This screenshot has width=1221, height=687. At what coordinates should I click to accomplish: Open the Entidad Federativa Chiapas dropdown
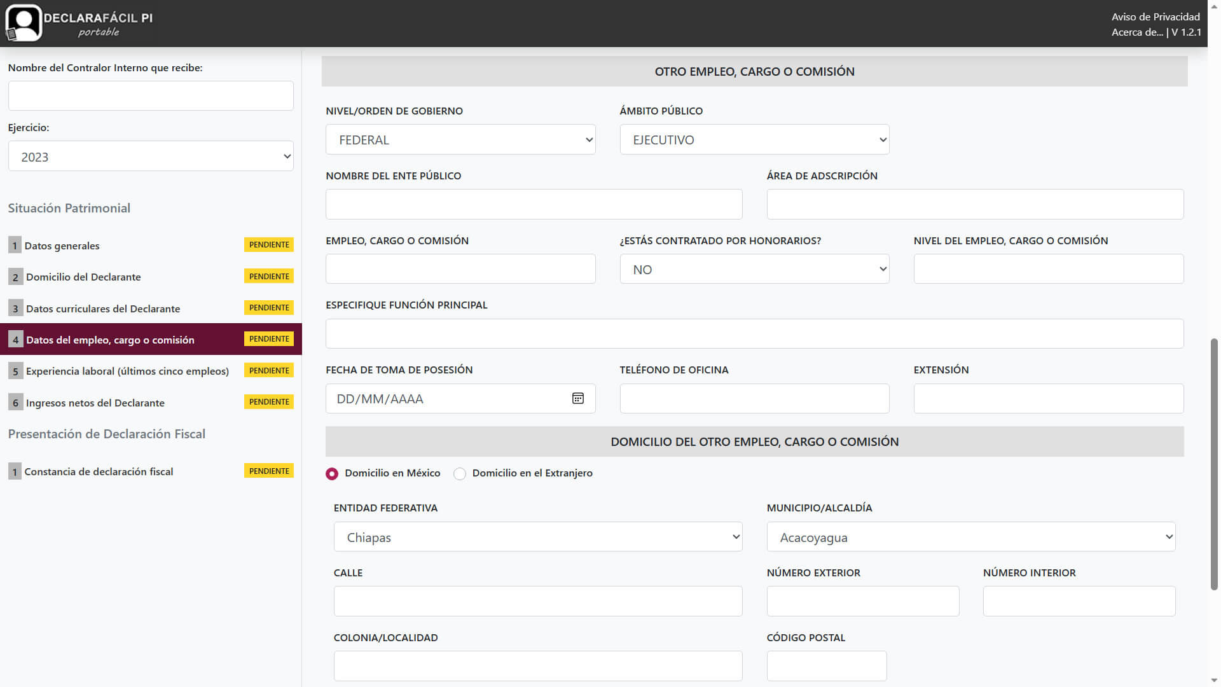538,537
